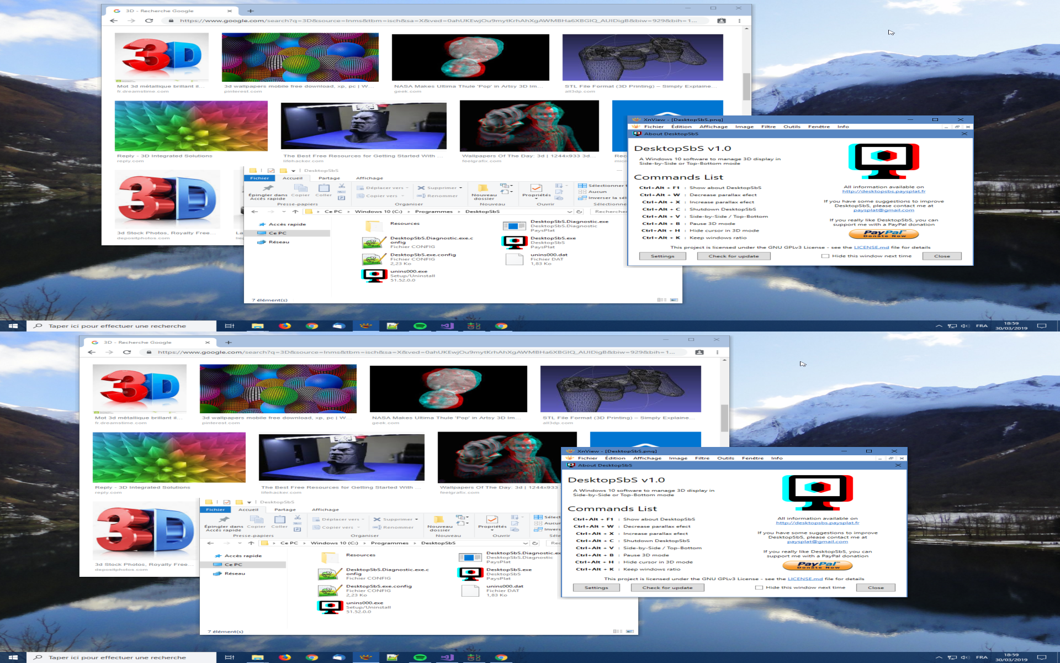Select the DesktopSbS.exe file icon
This screenshot has width=1060, height=663.
[x=514, y=242]
